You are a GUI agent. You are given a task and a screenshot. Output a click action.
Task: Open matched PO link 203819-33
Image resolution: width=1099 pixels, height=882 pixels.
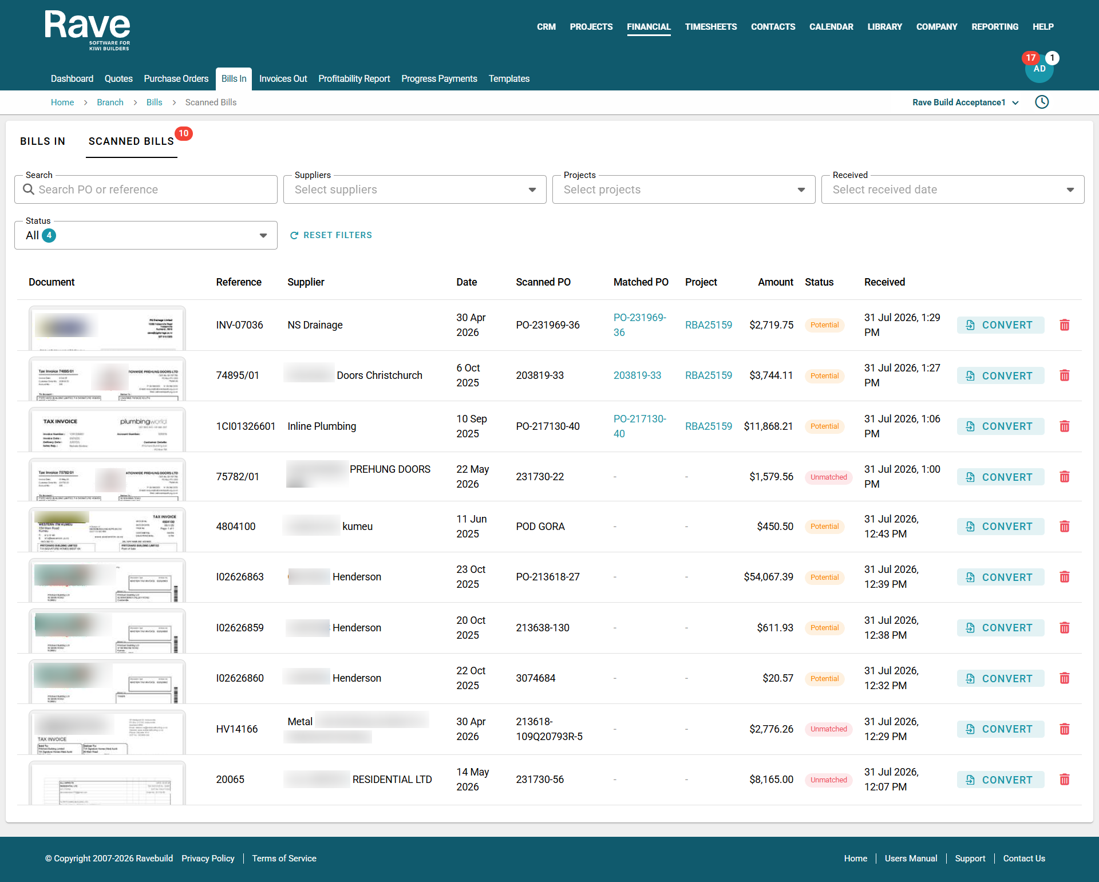coord(637,375)
